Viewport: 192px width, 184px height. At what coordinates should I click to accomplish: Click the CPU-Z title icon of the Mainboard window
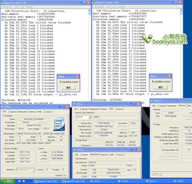[75, 150]
